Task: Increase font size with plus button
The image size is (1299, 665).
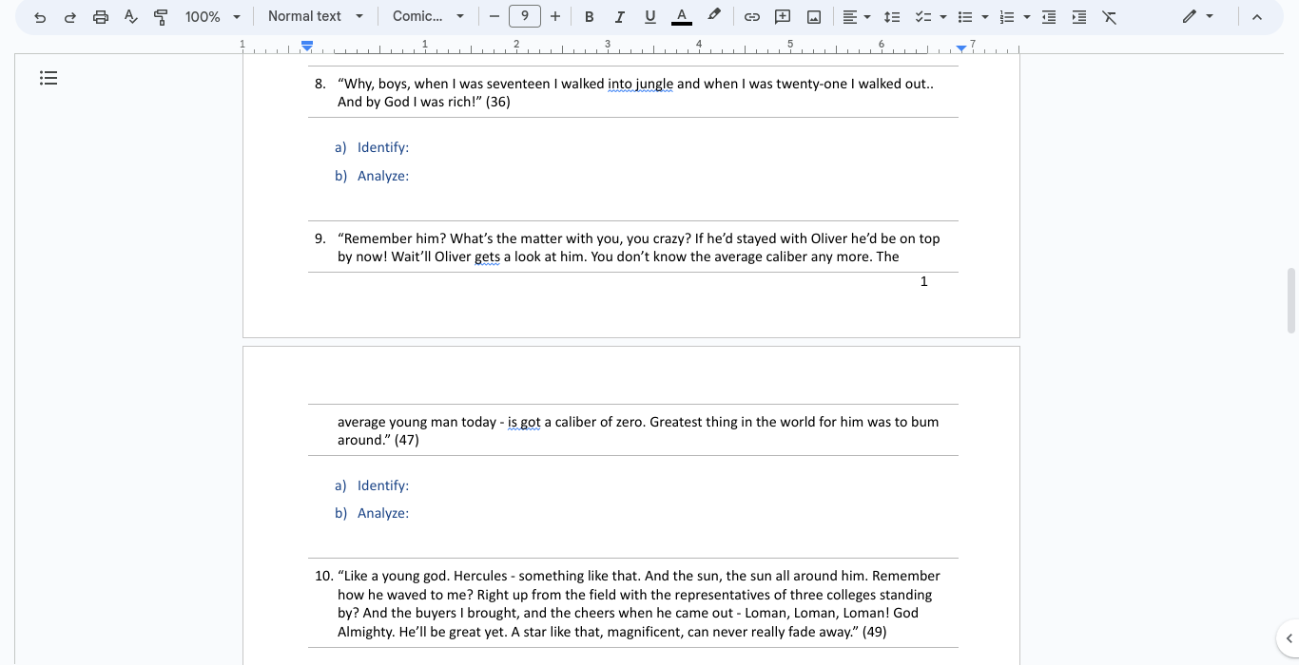Action: click(555, 16)
